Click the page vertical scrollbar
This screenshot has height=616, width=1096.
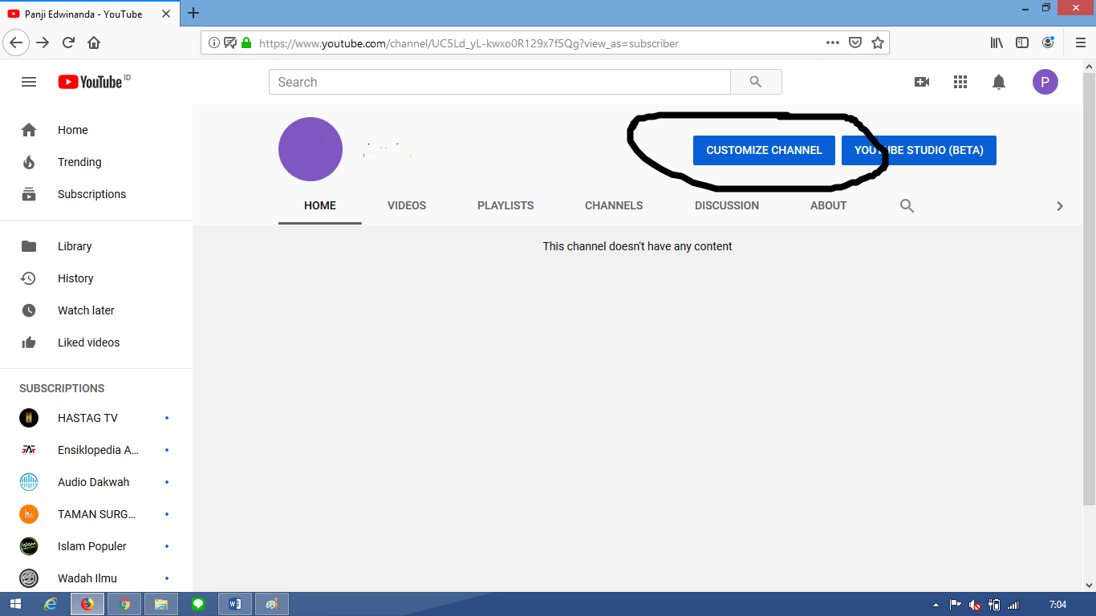1089,289
